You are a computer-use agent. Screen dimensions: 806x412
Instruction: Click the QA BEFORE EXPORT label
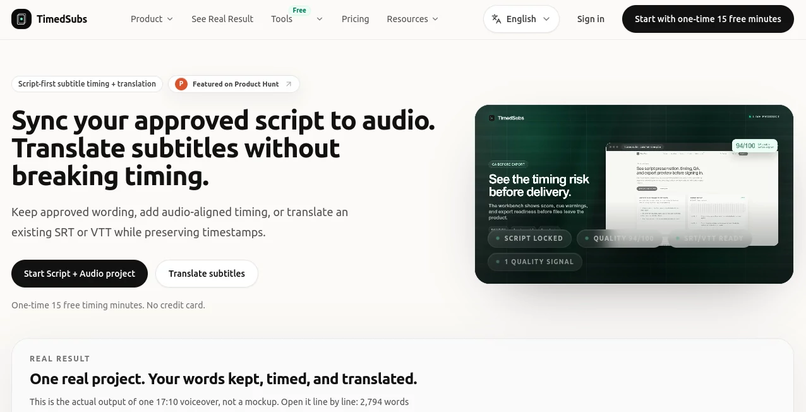point(508,164)
